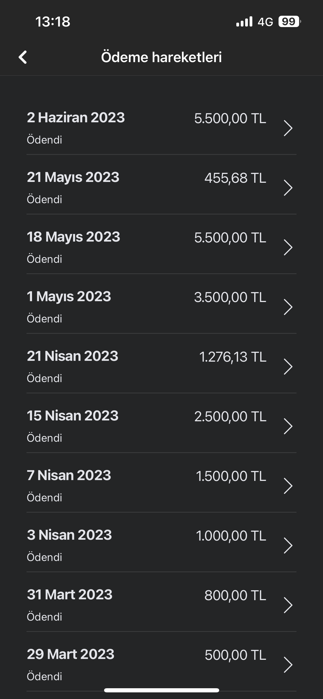
Task: Tap the 800,00 TL amount
Action: point(235,595)
